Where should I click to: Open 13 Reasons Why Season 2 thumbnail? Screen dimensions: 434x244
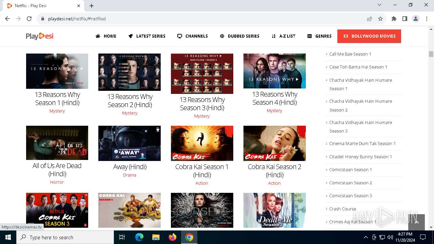pyautogui.click(x=130, y=72)
